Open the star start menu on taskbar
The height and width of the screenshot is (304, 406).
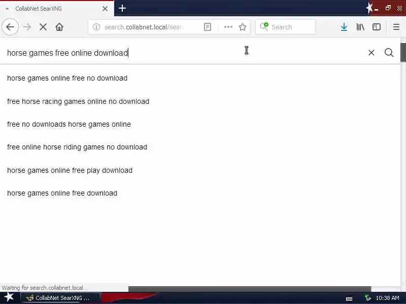point(9,297)
